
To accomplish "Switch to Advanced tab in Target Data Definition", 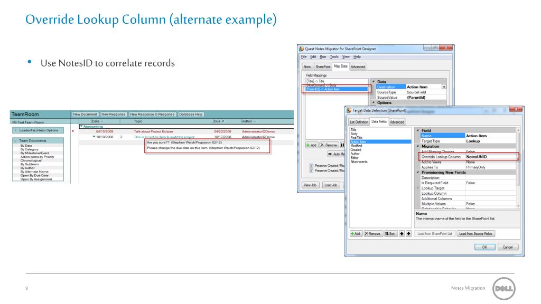I will (397, 122).
